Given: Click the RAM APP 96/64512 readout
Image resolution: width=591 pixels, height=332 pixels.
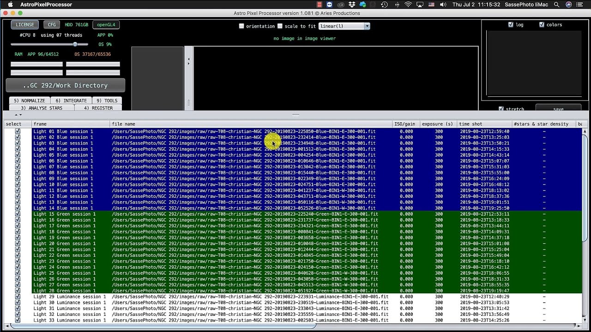Looking at the screenshot, I should [36, 54].
